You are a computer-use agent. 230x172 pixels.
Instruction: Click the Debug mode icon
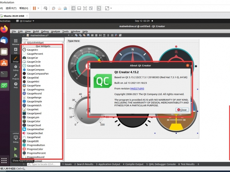[16, 69]
